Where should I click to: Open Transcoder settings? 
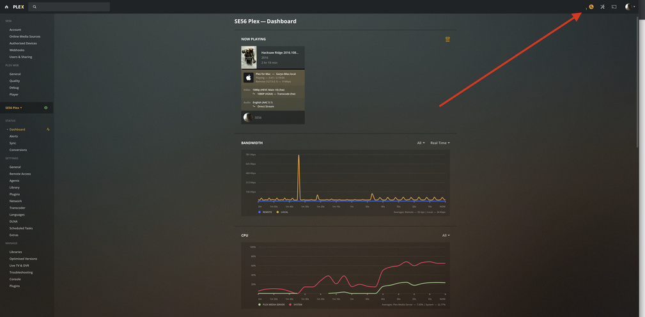(x=17, y=208)
